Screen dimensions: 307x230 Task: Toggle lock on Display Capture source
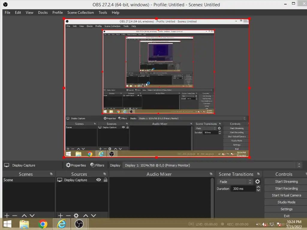[105, 180]
